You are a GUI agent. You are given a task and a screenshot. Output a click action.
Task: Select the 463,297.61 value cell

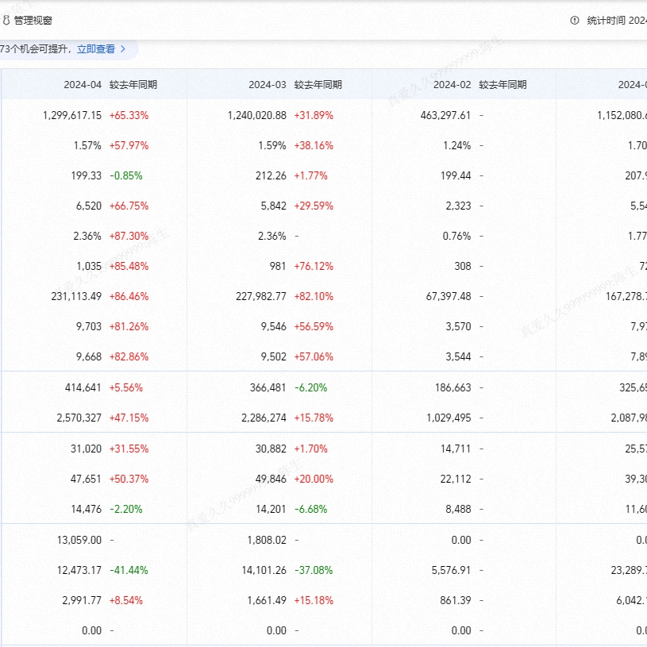pos(445,115)
